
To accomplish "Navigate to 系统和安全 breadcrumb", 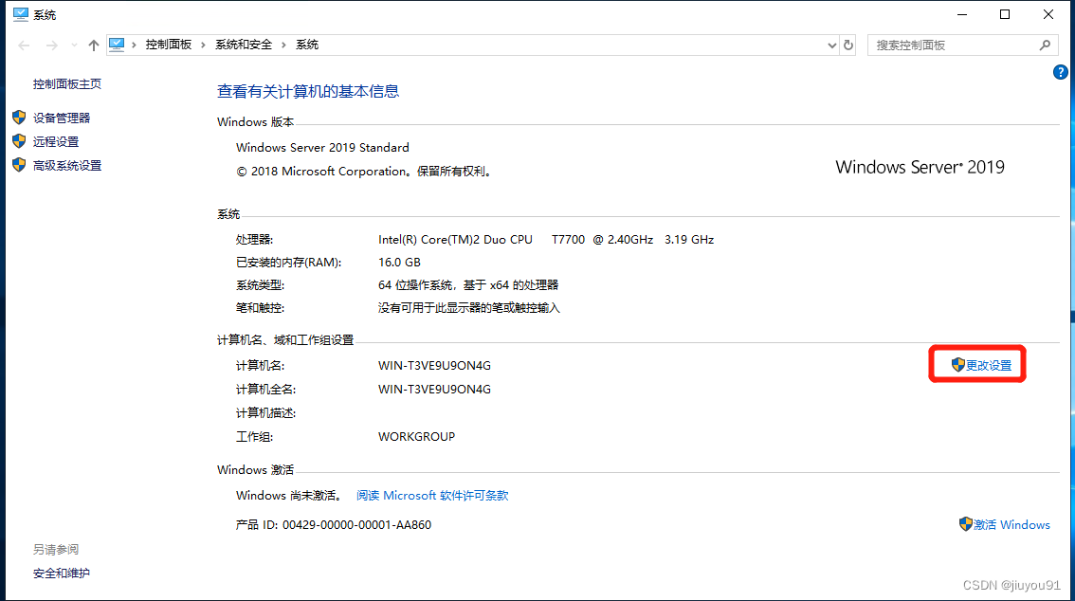I will click(243, 45).
